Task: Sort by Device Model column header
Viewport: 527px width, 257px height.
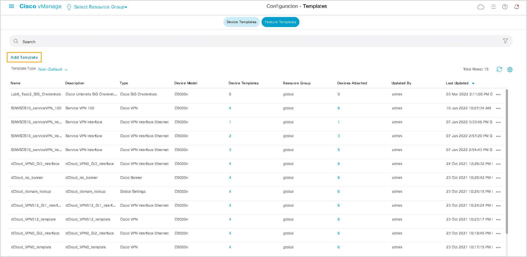Action: tap(186, 83)
